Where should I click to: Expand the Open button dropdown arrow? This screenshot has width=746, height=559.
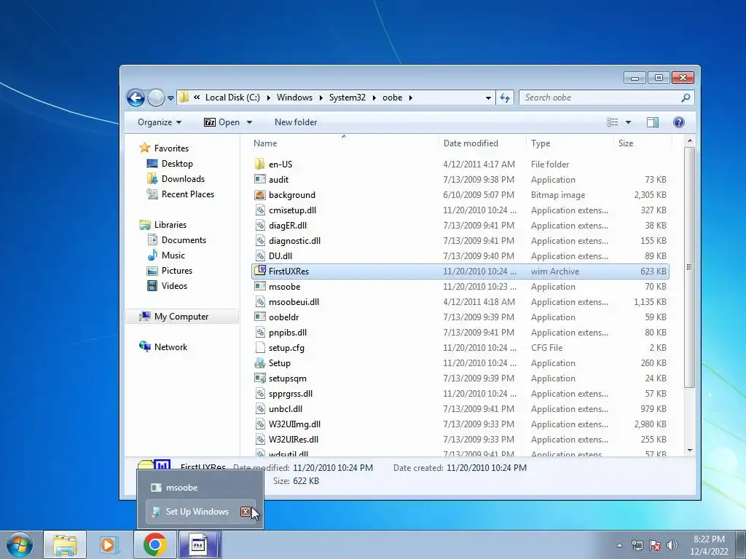click(249, 122)
